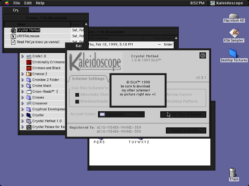The image size is (249, 186).
Task: Select the Crystal Method file icon
Action: [x=13, y=30]
